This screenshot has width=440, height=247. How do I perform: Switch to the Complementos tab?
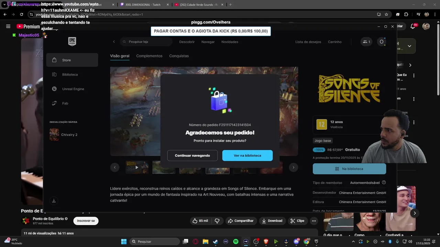coord(149,56)
